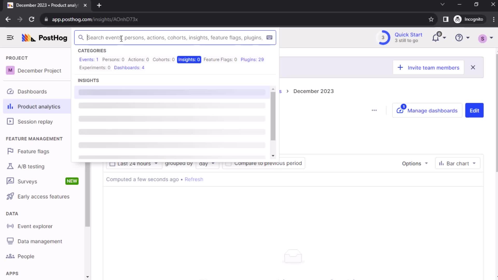Click the sidebar scrollbar down arrow
498x280 pixels.
87,277
